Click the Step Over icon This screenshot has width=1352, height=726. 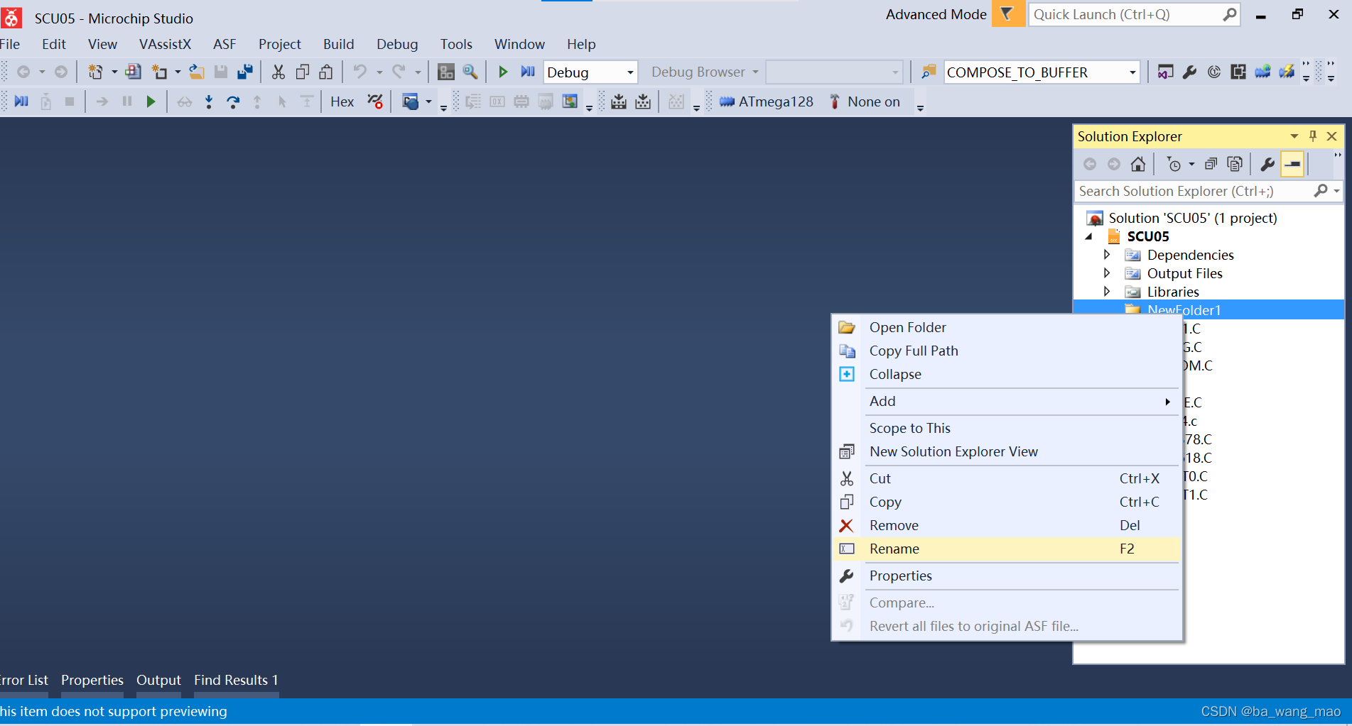click(233, 101)
